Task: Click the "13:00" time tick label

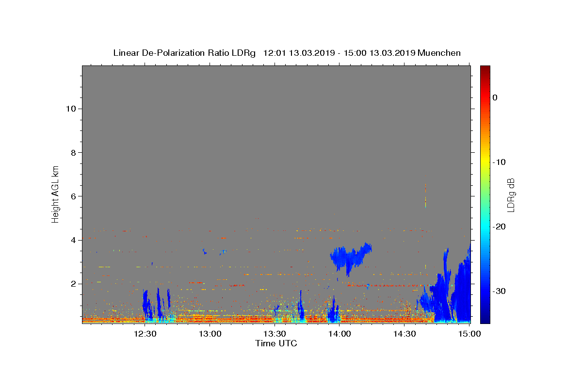Action: (x=210, y=334)
